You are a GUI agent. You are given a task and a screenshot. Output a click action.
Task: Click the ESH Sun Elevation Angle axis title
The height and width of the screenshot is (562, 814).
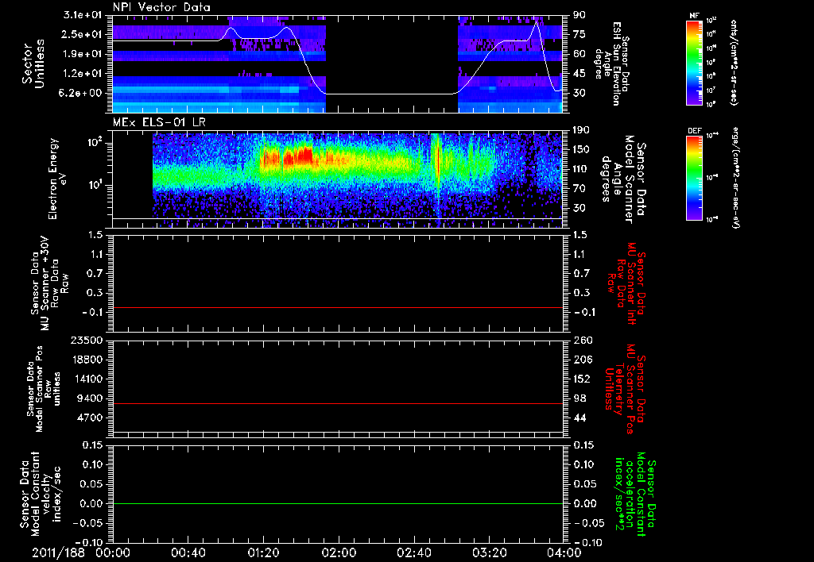coord(612,64)
